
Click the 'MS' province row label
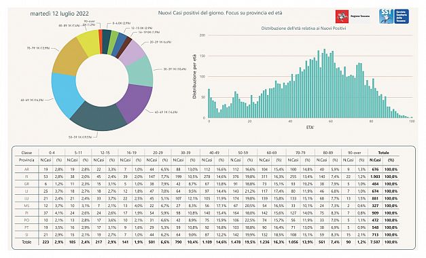click(x=26, y=206)
